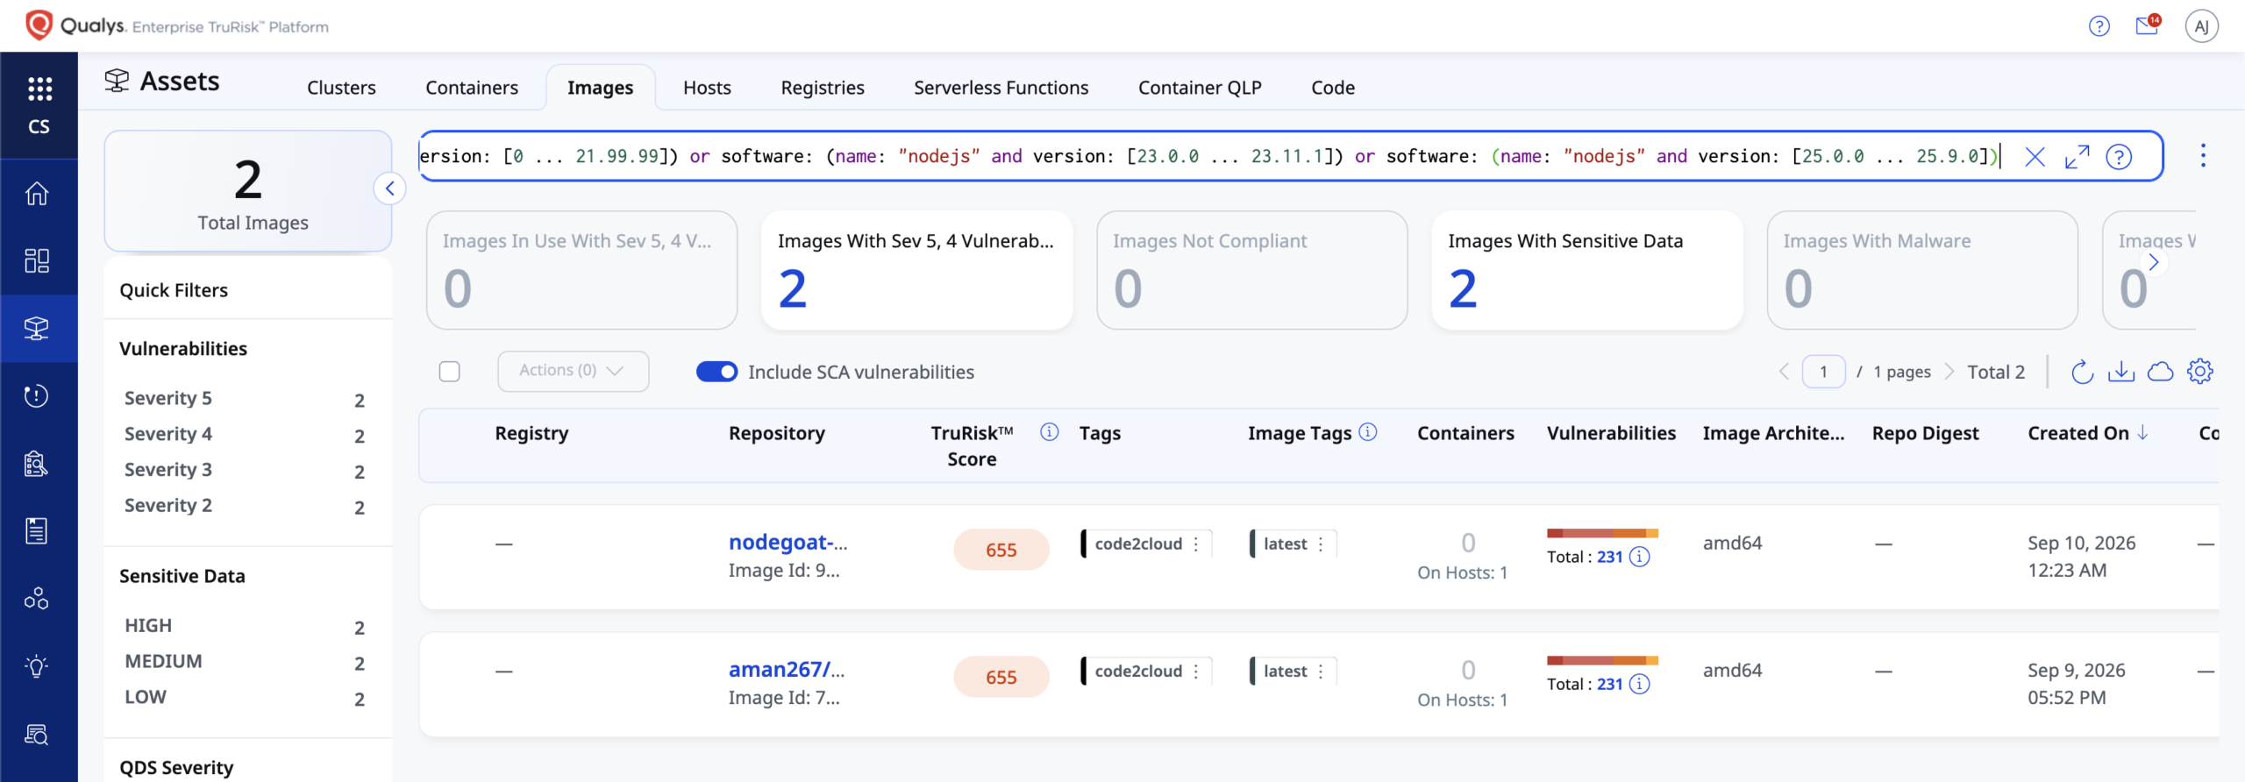
Task: Check the select-all images checkbox
Action: [450, 372]
